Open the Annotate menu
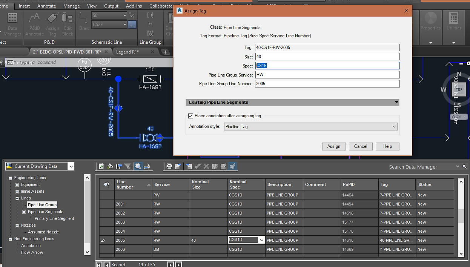The width and height of the screenshot is (470, 267). click(46, 6)
